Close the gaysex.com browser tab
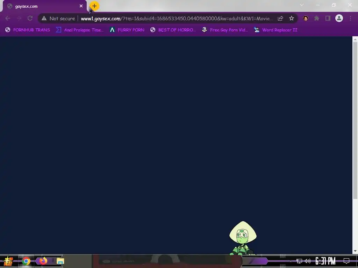 (81, 6)
